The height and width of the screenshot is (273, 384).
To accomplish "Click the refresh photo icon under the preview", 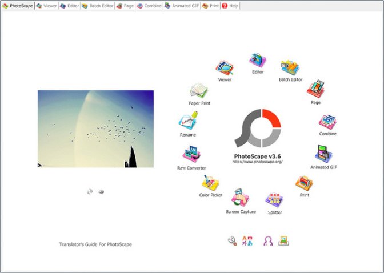I will point(90,191).
